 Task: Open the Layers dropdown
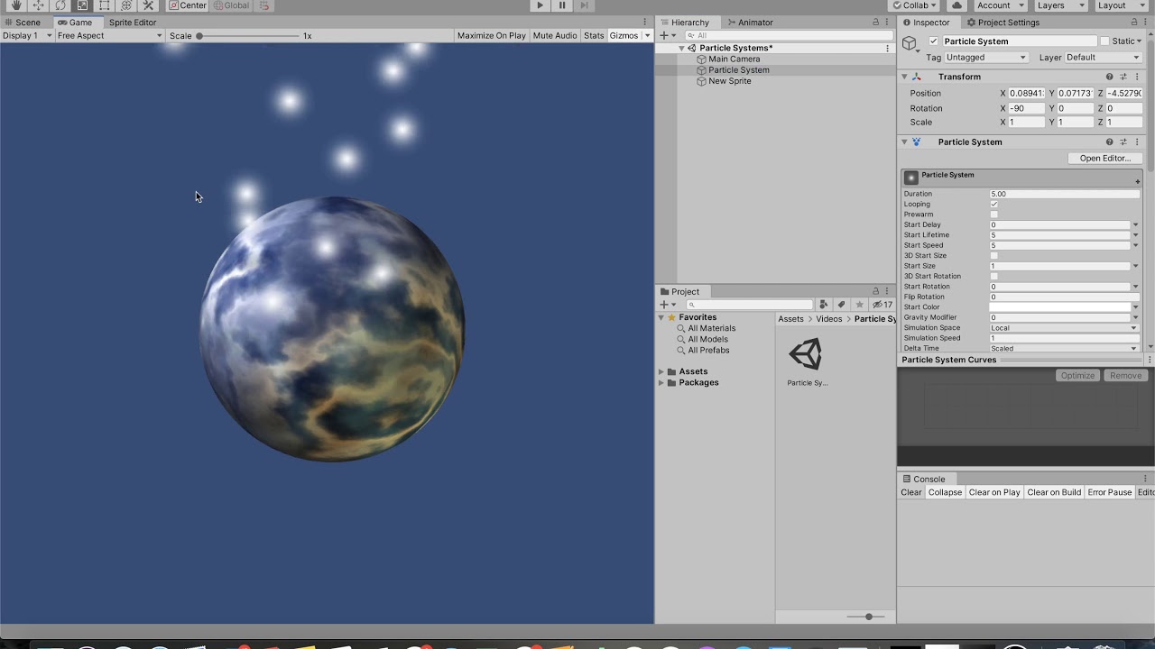1058,5
